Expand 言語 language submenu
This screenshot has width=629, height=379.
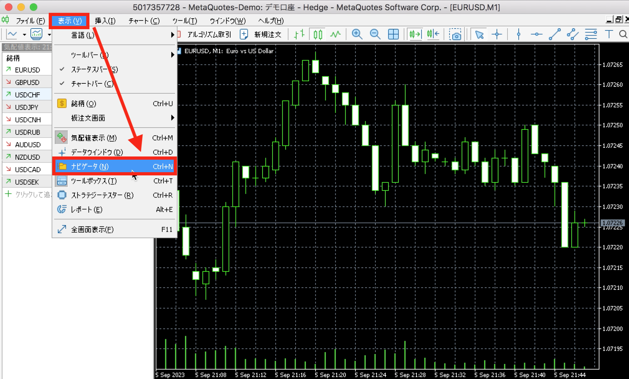(115, 35)
